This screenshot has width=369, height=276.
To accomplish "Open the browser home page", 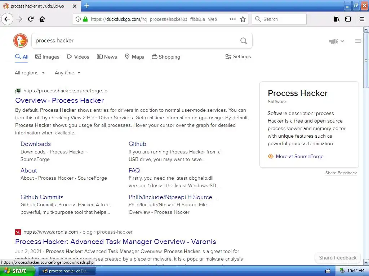I will (42, 19).
